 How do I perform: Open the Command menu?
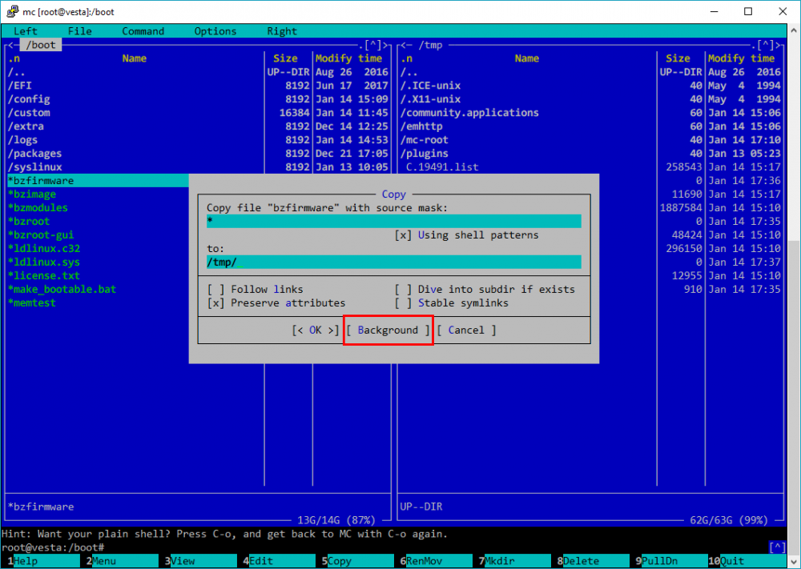point(143,31)
